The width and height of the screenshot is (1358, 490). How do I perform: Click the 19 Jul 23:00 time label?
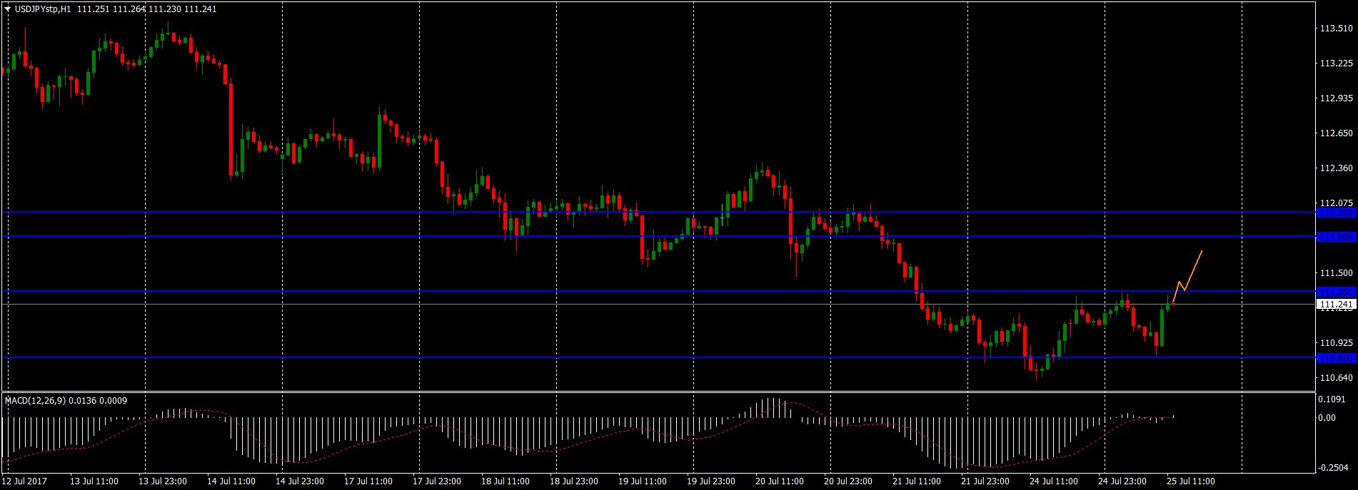711,481
